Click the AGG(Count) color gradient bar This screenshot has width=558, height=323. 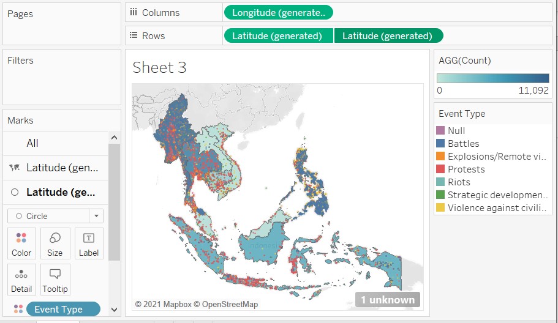(x=492, y=78)
